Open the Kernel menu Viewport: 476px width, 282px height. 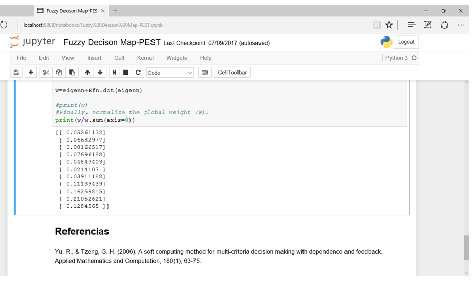pyautogui.click(x=145, y=58)
